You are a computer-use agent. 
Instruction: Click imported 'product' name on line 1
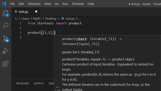[75, 23]
